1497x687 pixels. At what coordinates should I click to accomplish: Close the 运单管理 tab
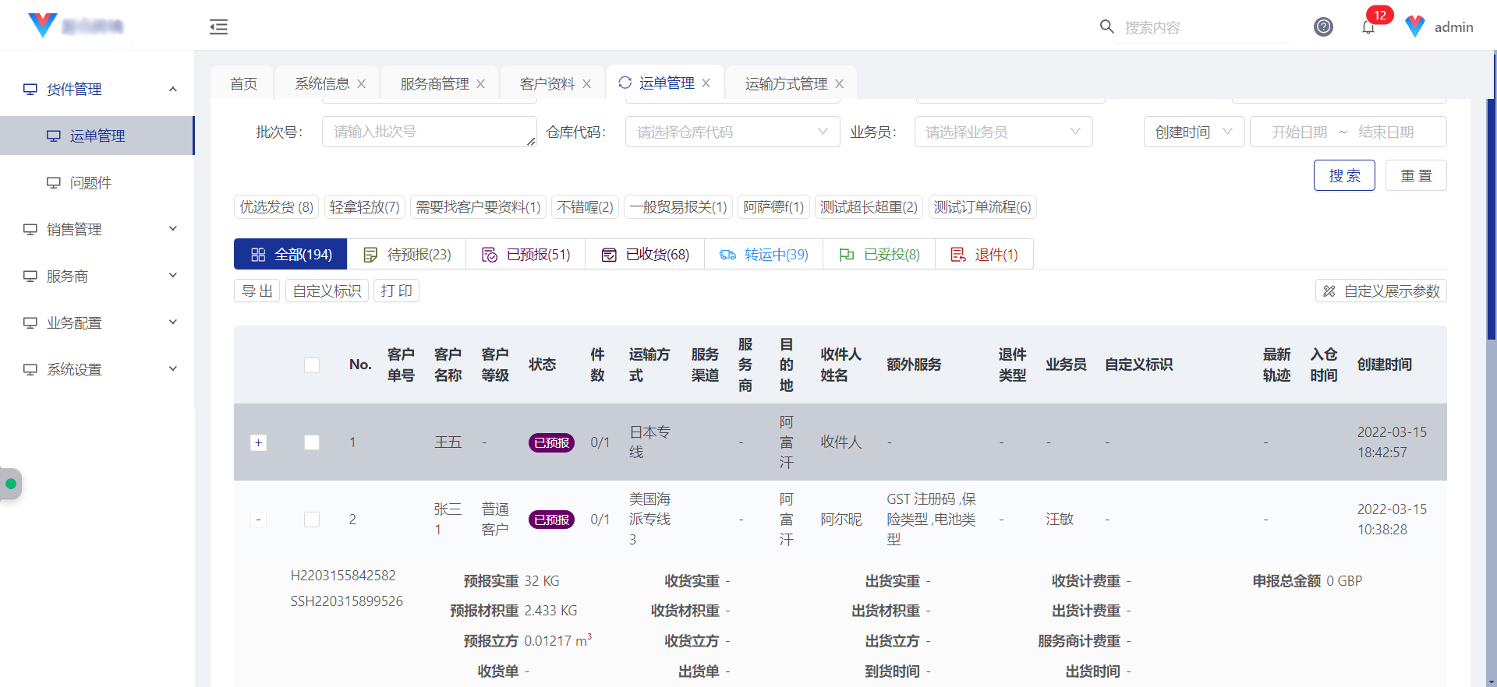point(706,83)
